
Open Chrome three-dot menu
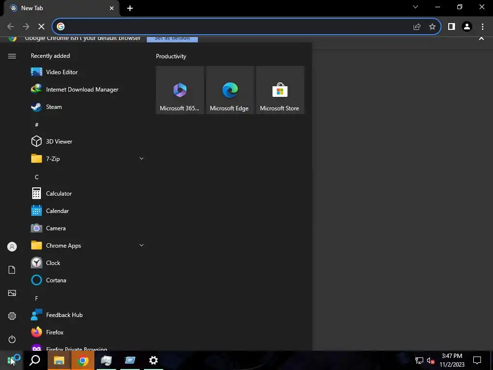tap(482, 26)
